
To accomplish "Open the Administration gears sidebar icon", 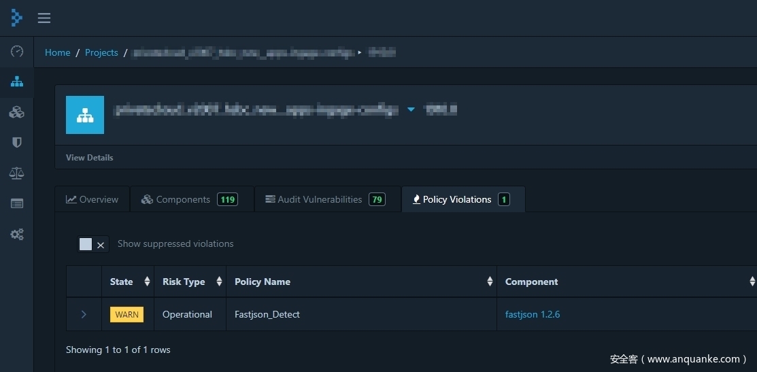I will (17, 235).
